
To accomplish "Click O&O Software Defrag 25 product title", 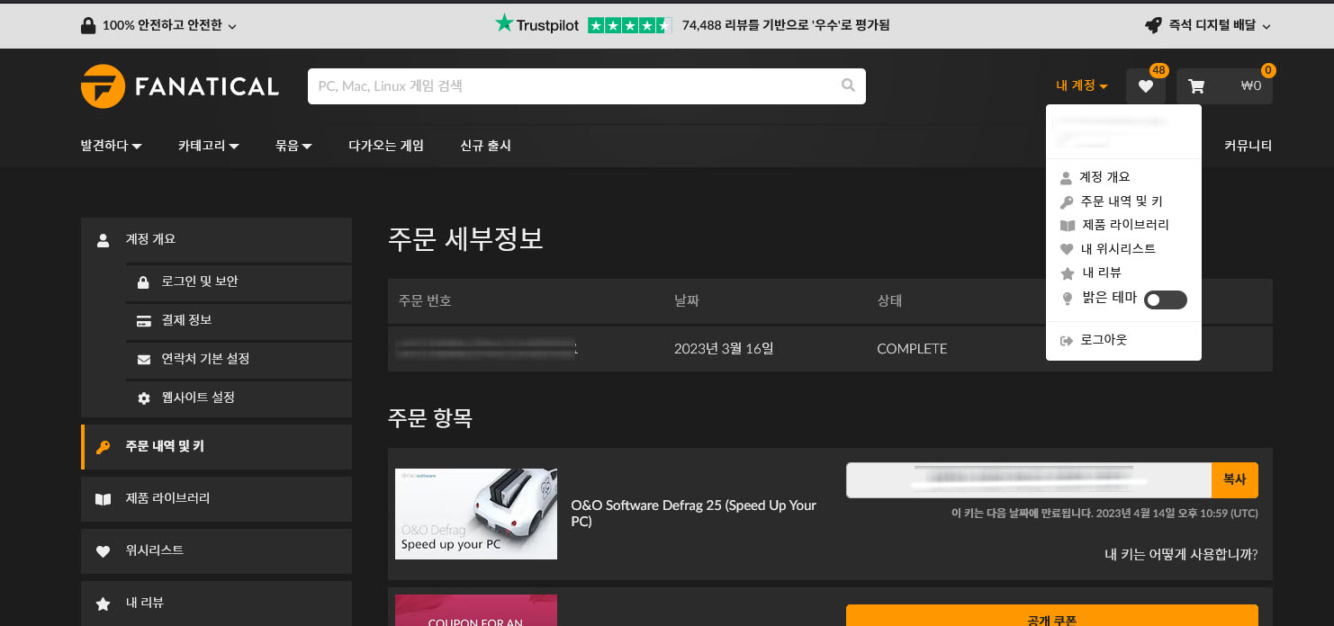I will tap(694, 513).
